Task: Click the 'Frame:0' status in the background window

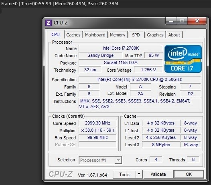Action: pyautogui.click(x=9, y=4)
